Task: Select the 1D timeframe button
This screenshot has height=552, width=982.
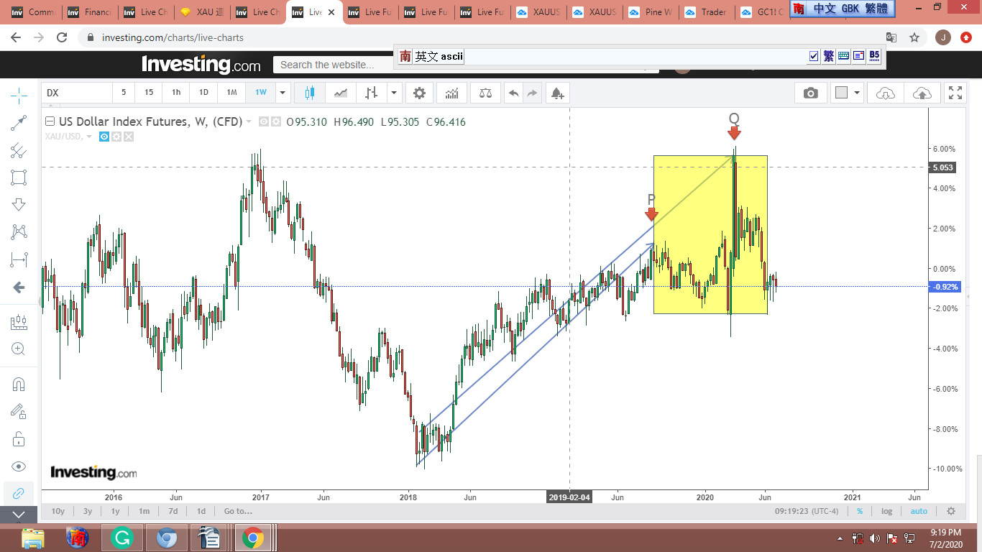Action: click(203, 93)
